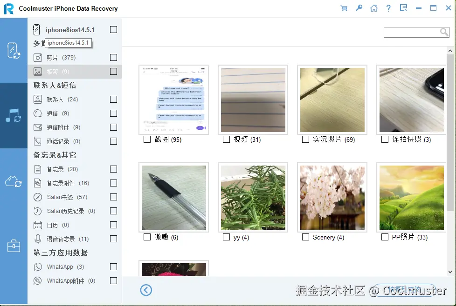Open the store cart icon in the toolbar
The height and width of the screenshot is (306, 456).
[x=344, y=8]
